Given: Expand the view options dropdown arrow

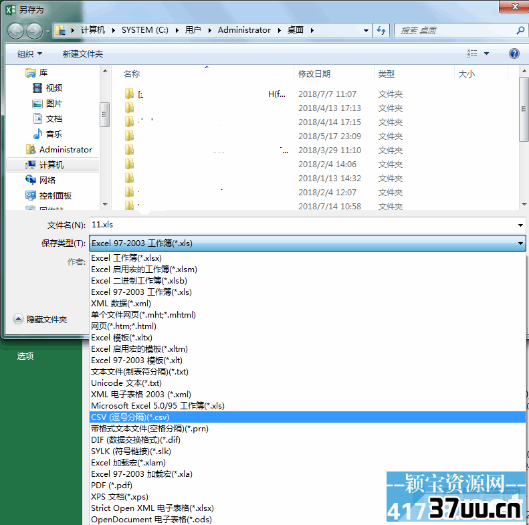Looking at the screenshot, I should [486, 54].
